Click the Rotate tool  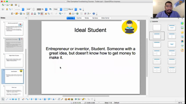(x=76, y=99)
